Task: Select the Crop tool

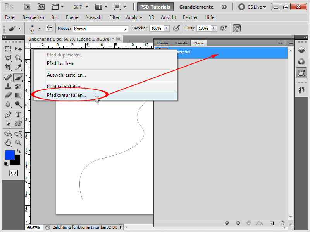Action: point(8,67)
